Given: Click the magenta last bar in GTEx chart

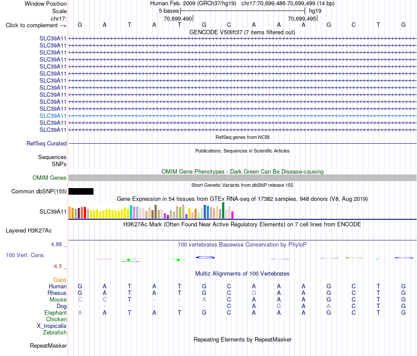Looking at the screenshot, I should 233,215.
